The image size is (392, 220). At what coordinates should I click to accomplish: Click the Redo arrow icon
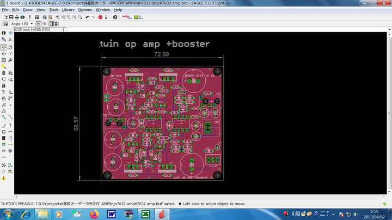point(93,17)
